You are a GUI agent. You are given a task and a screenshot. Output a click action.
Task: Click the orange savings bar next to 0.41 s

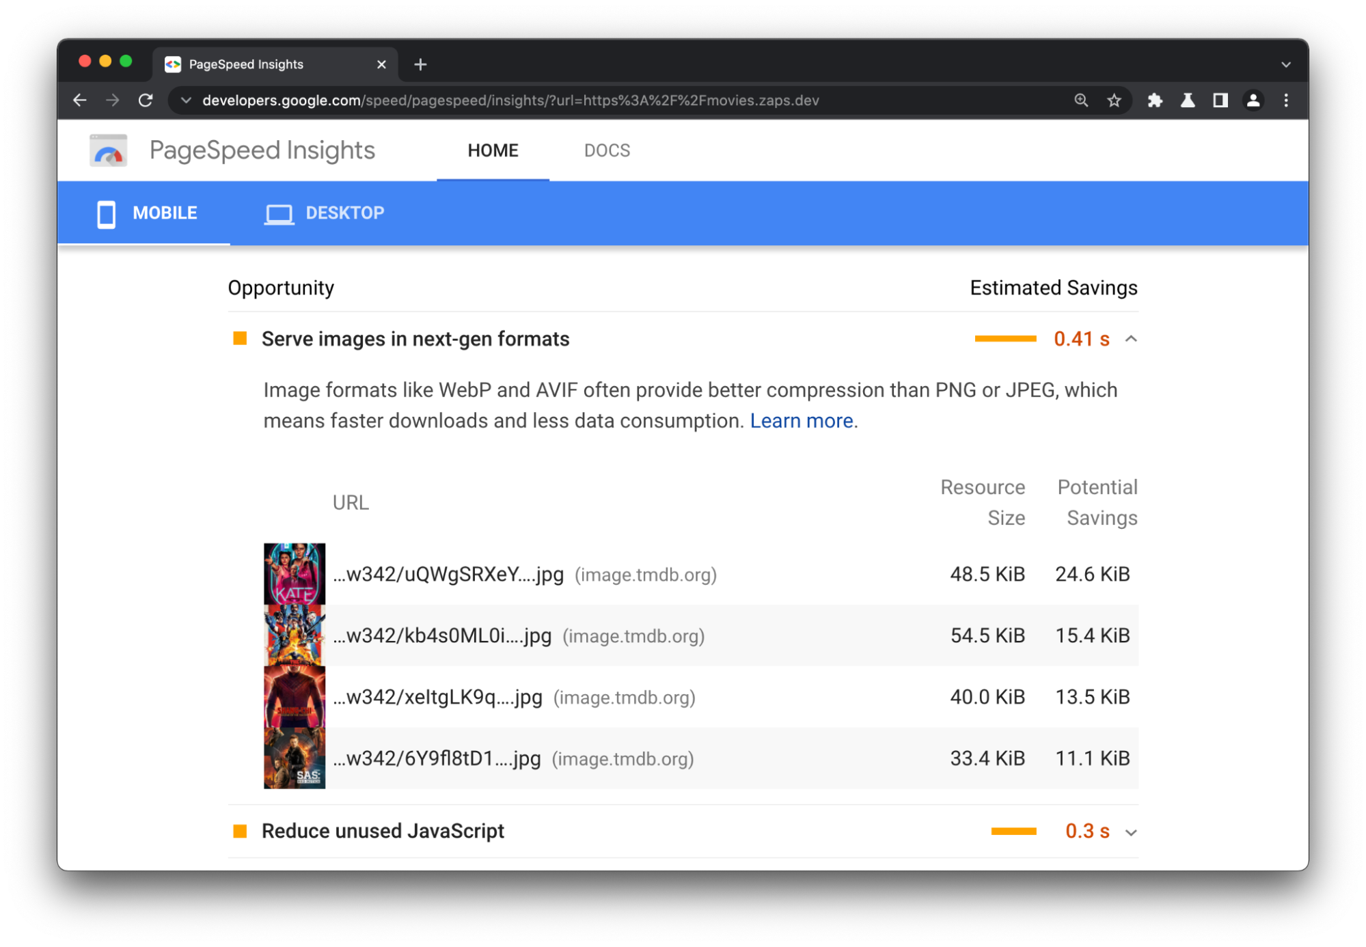tap(1006, 339)
